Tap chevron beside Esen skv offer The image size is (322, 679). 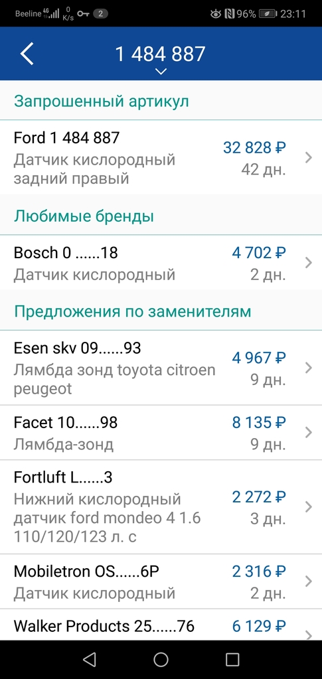pyautogui.click(x=309, y=368)
